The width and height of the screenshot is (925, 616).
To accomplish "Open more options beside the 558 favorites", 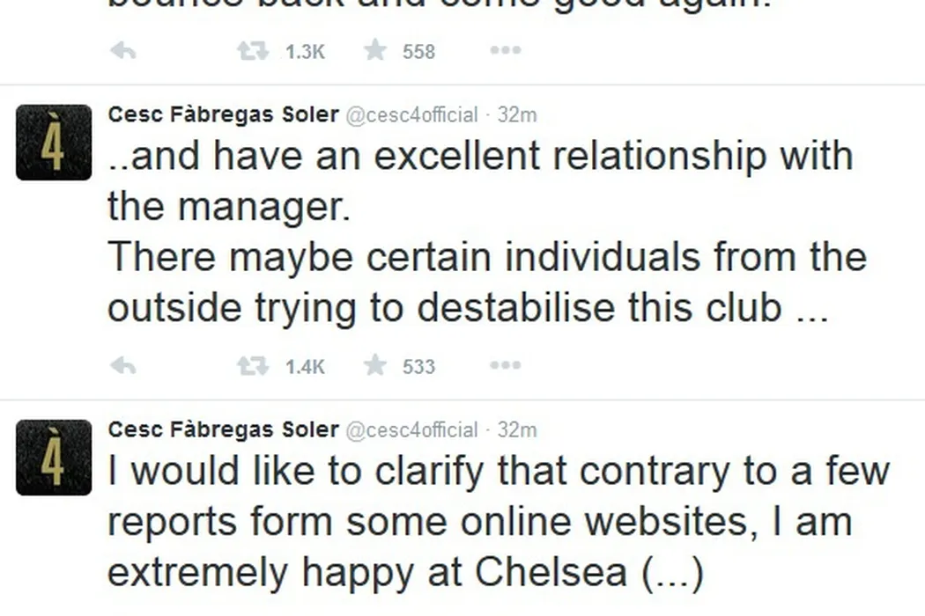I will coord(505,51).
